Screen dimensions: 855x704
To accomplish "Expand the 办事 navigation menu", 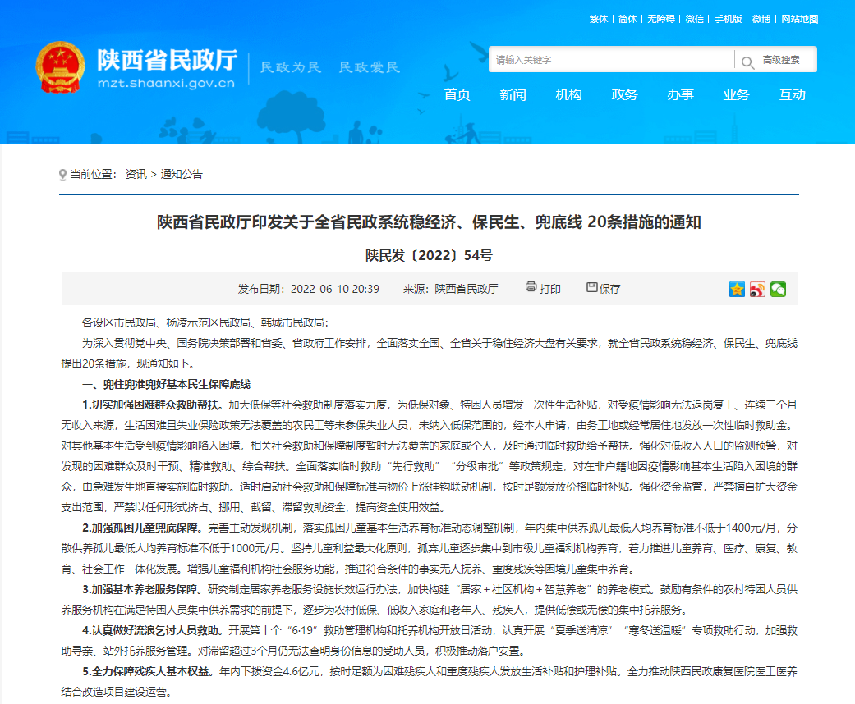I will [x=680, y=94].
